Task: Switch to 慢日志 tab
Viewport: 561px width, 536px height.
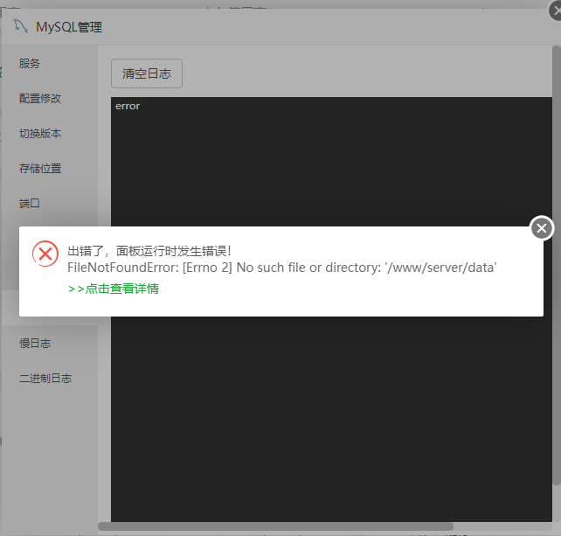Action: tap(35, 344)
